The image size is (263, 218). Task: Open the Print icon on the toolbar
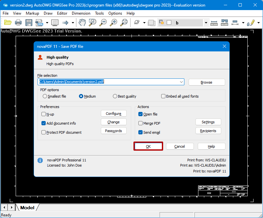click(19, 22)
